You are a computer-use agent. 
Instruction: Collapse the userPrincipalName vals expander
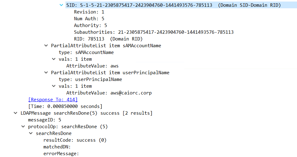[x=54, y=86]
